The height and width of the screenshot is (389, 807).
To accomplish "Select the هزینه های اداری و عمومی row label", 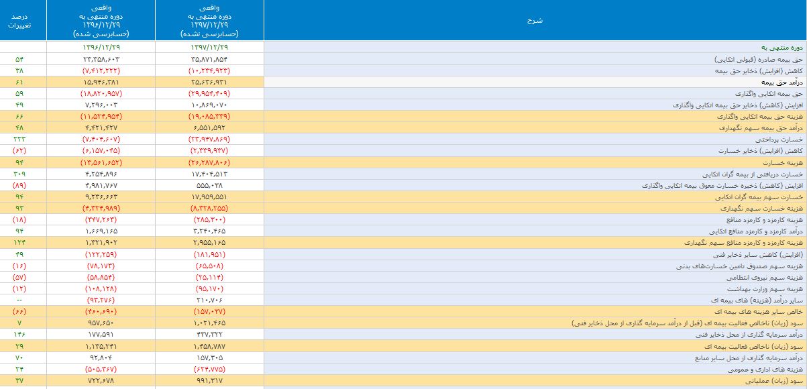I will 770,369.
